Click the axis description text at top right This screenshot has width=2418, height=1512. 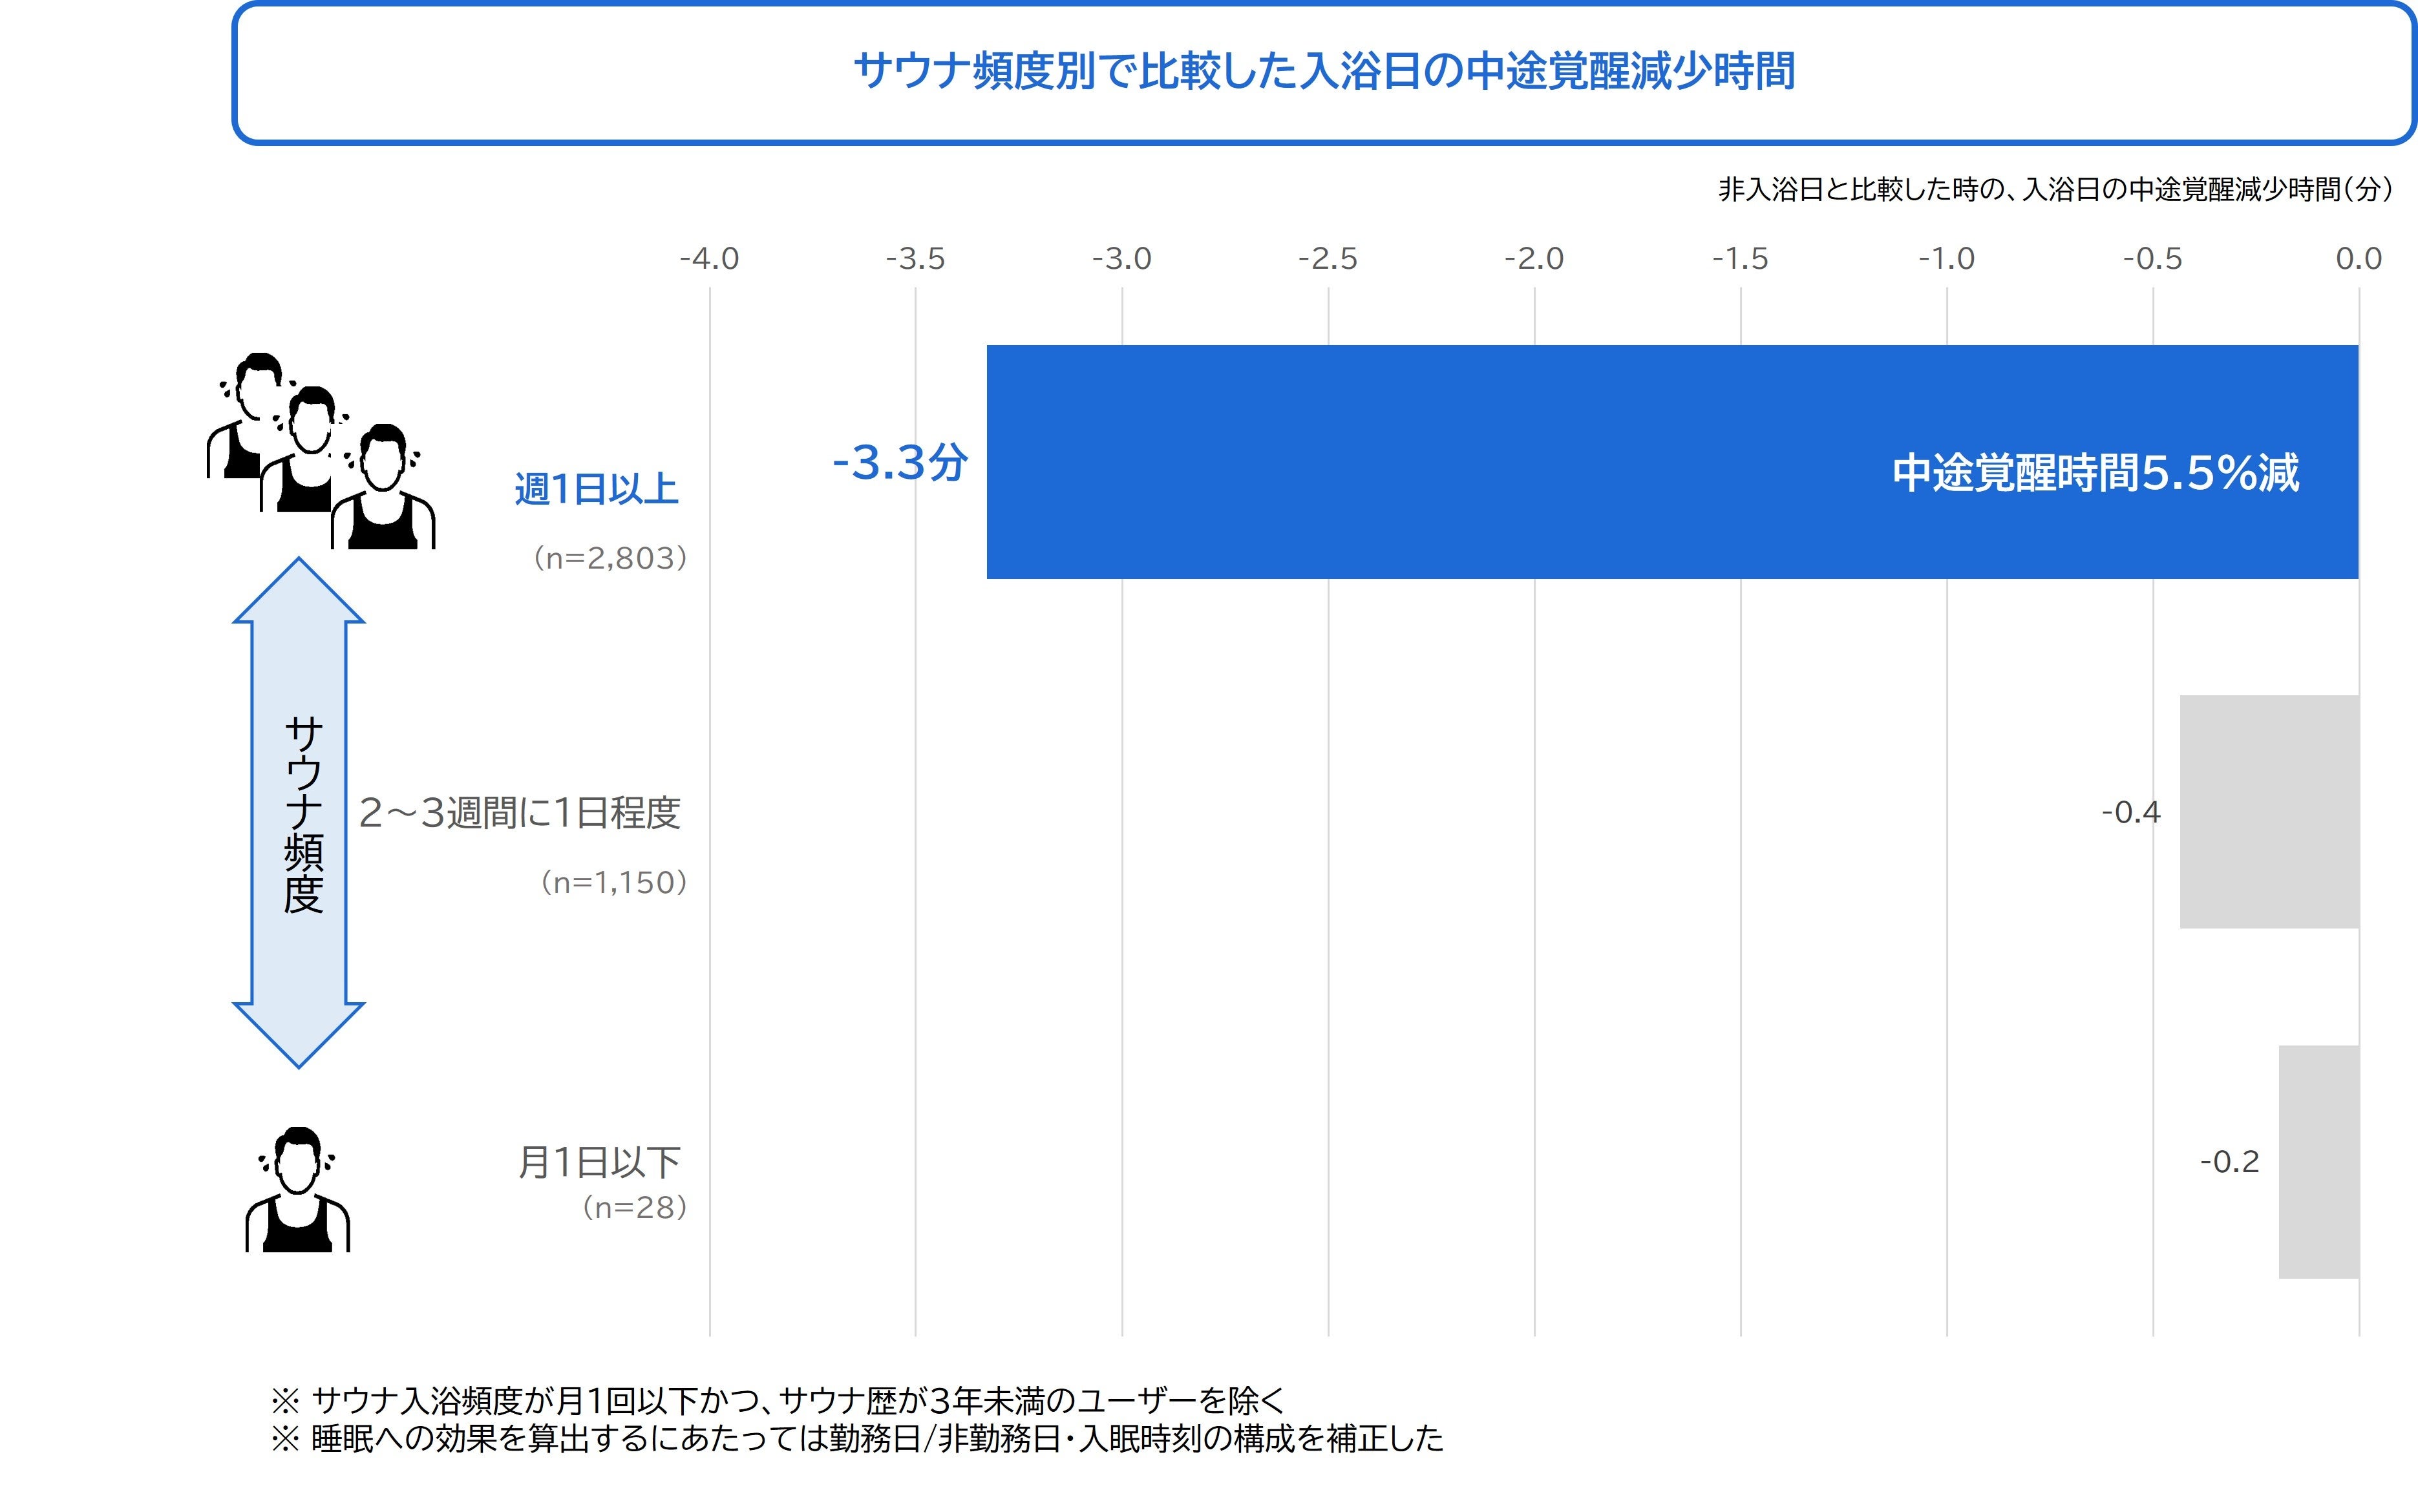(x=2055, y=190)
